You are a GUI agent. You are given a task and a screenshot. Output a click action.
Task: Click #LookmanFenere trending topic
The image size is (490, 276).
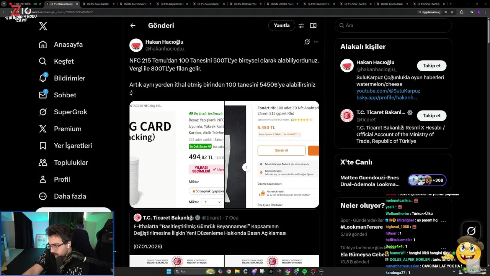click(361, 227)
